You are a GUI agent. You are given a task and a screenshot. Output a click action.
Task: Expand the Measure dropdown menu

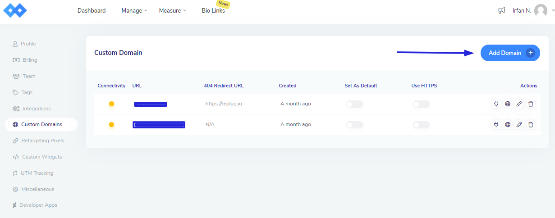pyautogui.click(x=172, y=11)
